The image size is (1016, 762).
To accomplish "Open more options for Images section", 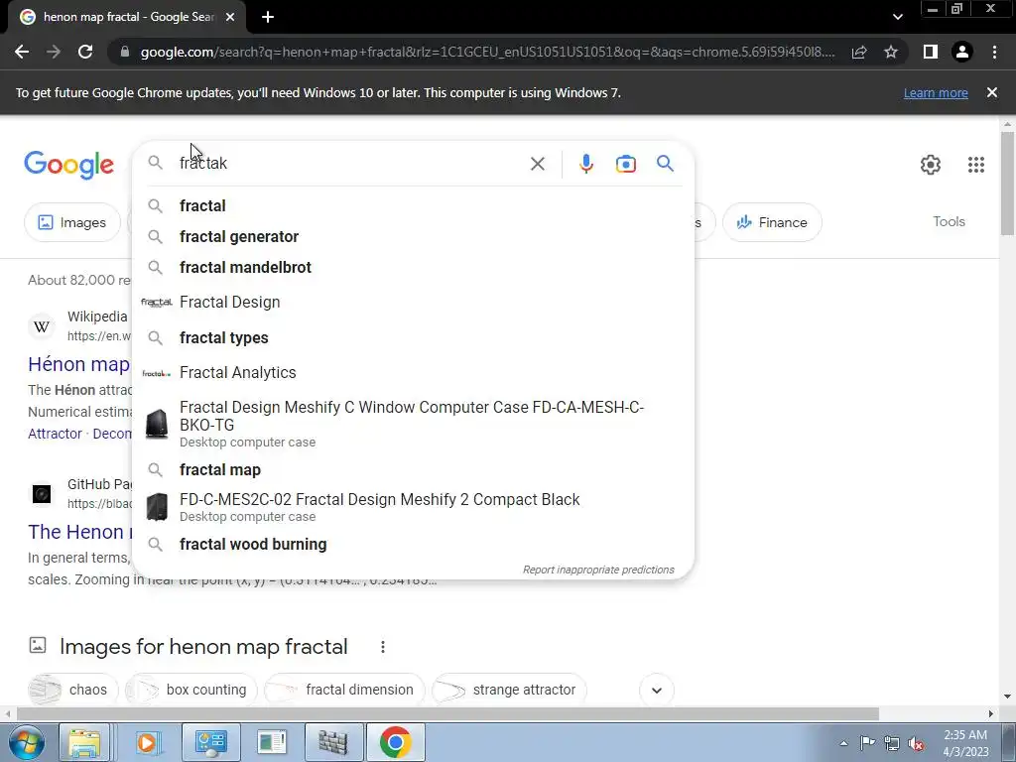I will [383, 647].
